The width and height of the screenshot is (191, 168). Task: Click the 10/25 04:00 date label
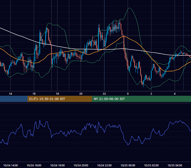(175, 165)
